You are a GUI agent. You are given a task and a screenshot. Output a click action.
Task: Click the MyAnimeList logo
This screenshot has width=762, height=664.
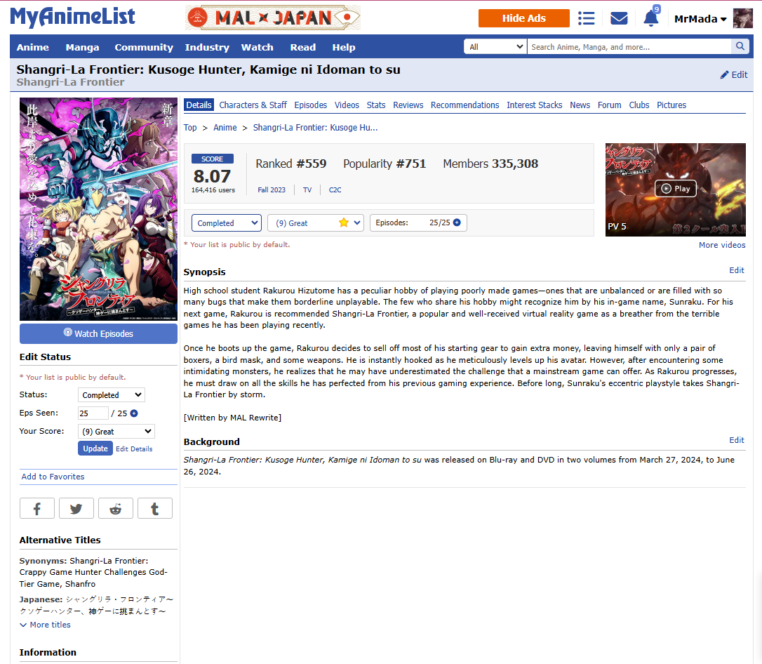(x=72, y=17)
